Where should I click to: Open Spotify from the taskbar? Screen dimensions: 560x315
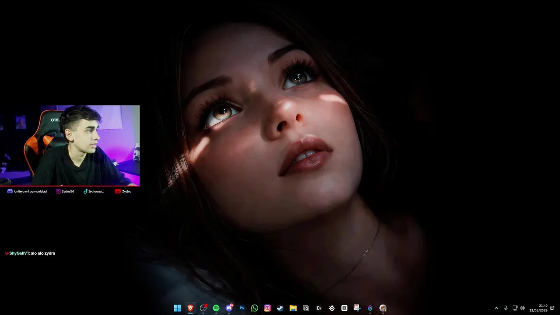tap(216, 308)
